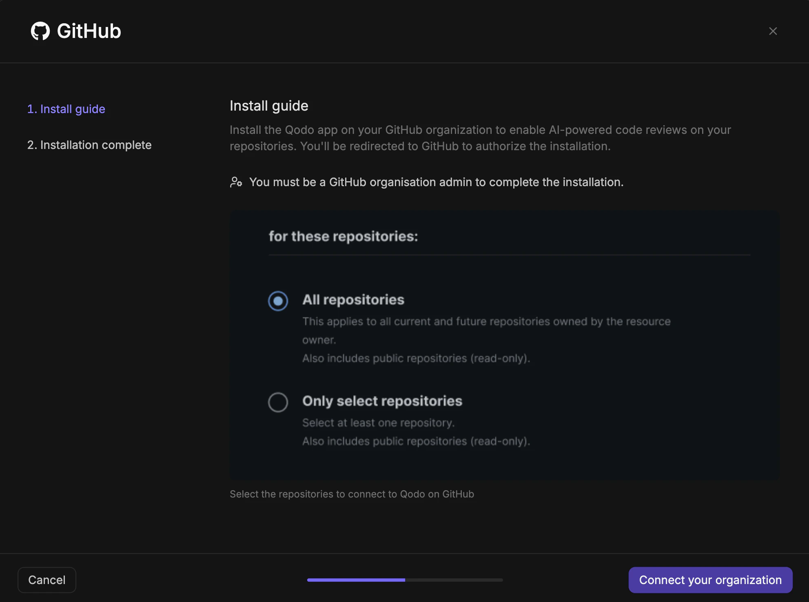This screenshot has height=602, width=809.
Task: Click the All repositories label text
Action: coord(353,300)
